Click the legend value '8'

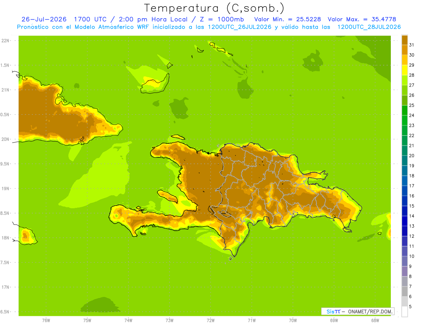coord(410,276)
